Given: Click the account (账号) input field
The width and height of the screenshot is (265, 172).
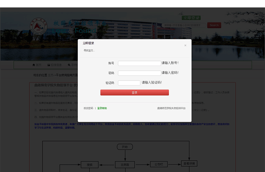Looking at the screenshot, I should 140,63.
